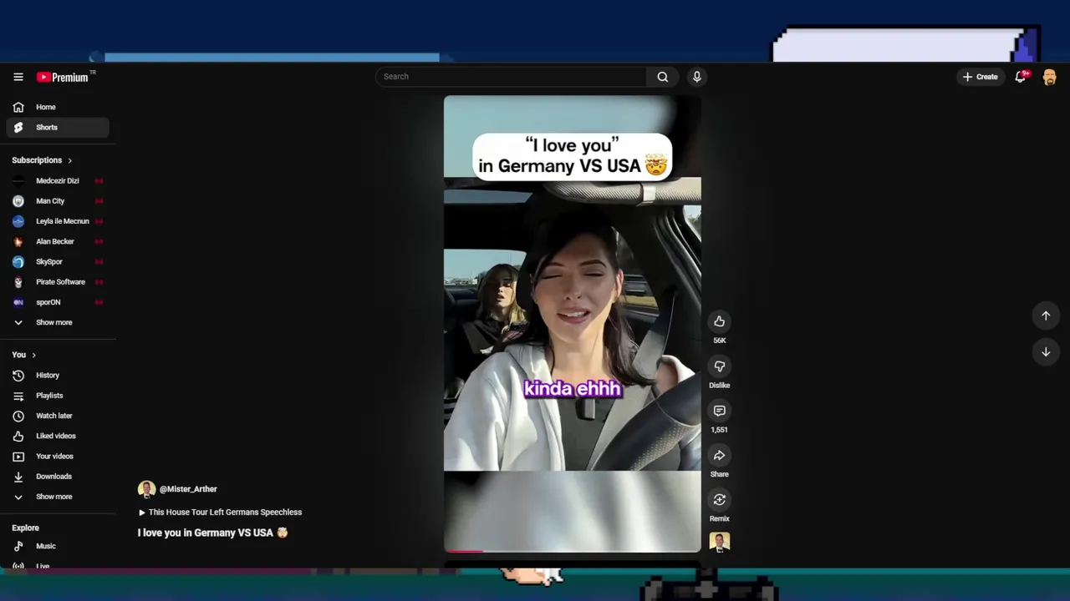The image size is (1070, 601).
Task: Go to next short with down arrow
Action: [1046, 352]
